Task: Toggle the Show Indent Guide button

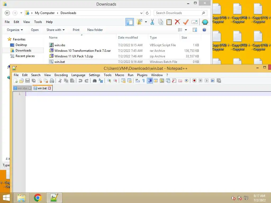Action: 150,81
